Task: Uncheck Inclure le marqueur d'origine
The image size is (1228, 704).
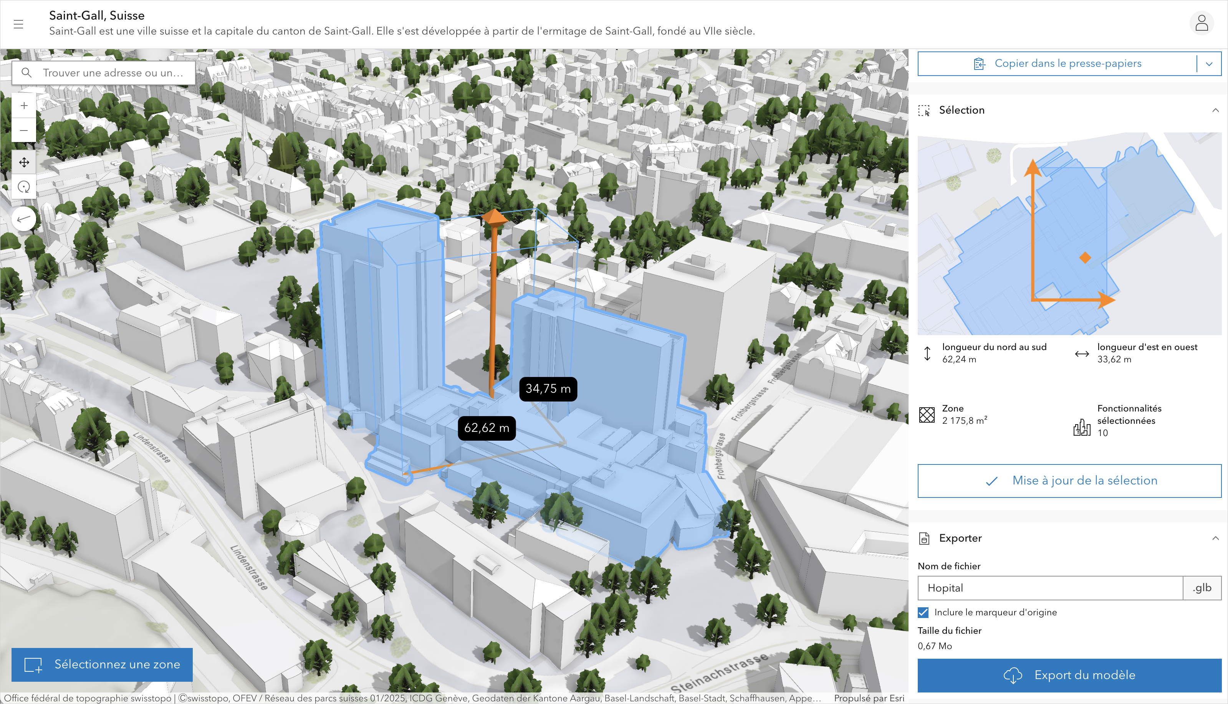Action: pyautogui.click(x=923, y=612)
